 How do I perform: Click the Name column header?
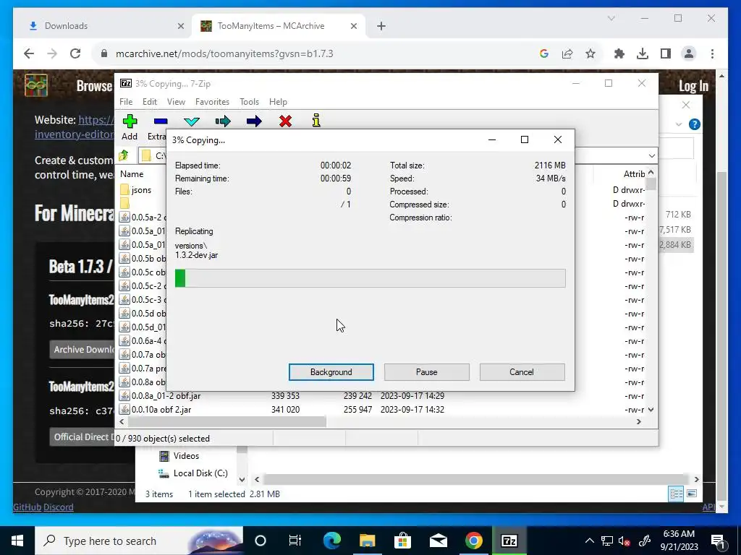pos(132,174)
